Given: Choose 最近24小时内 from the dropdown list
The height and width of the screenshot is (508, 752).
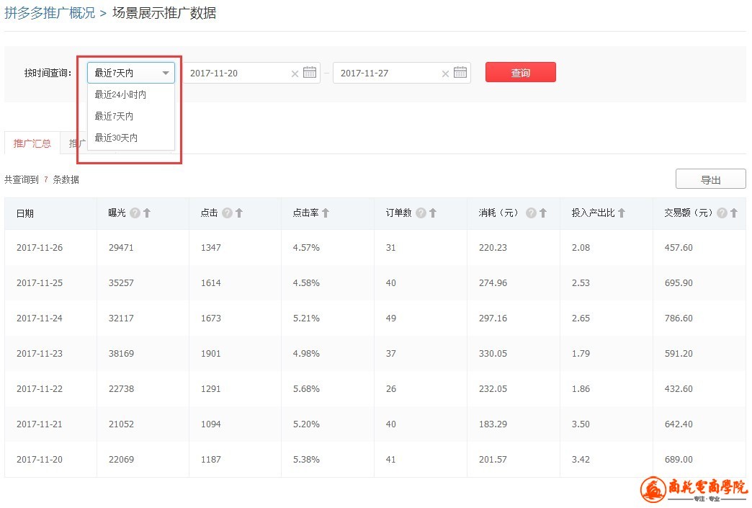Looking at the screenshot, I should pos(131,94).
